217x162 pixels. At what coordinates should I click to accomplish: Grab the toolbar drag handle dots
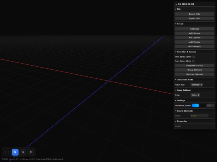[7, 152]
